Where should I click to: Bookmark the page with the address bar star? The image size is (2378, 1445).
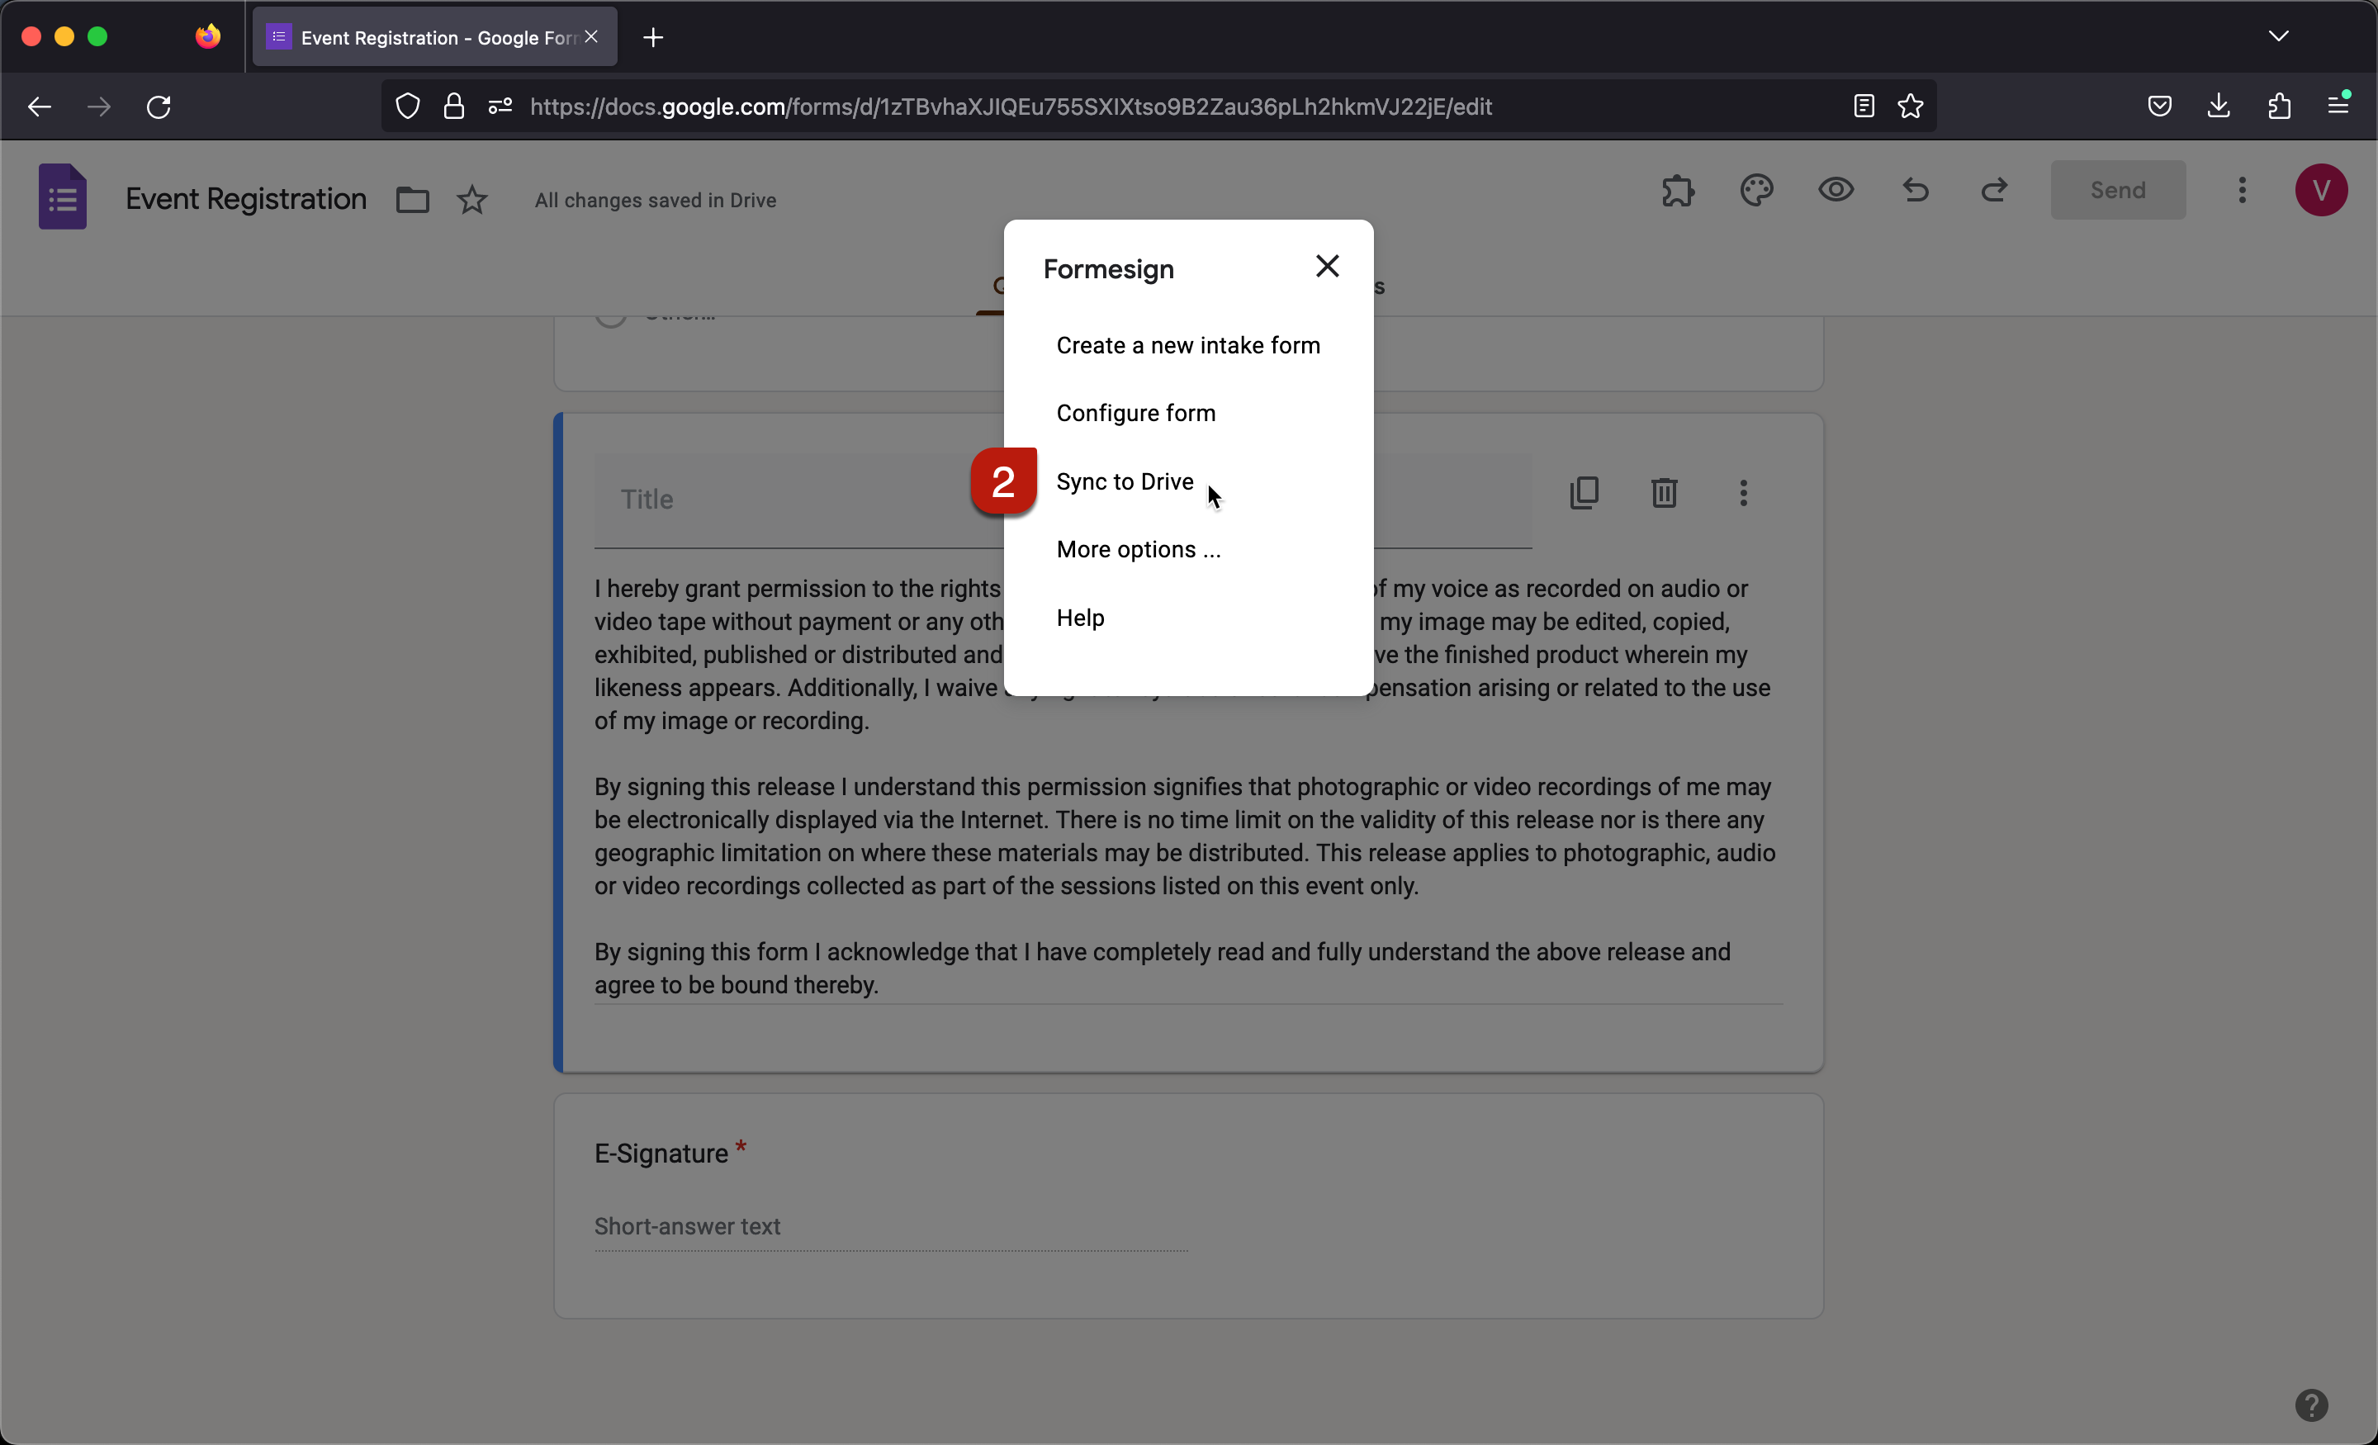[1910, 107]
